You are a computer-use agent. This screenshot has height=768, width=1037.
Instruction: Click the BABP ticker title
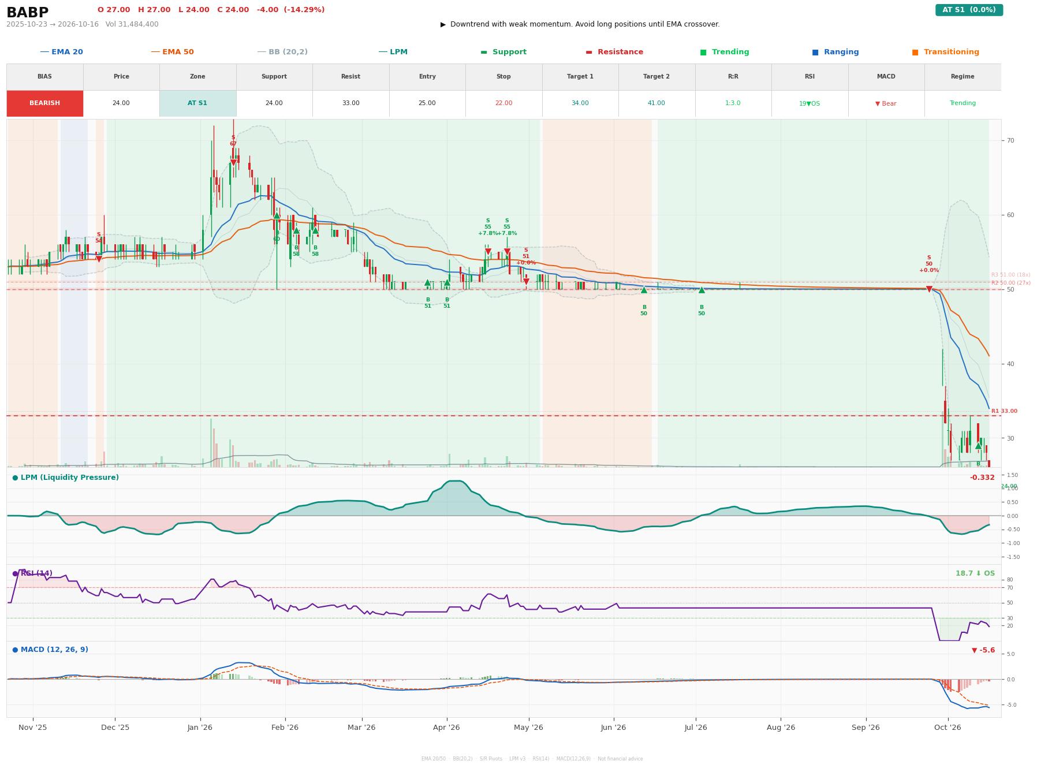point(28,13)
